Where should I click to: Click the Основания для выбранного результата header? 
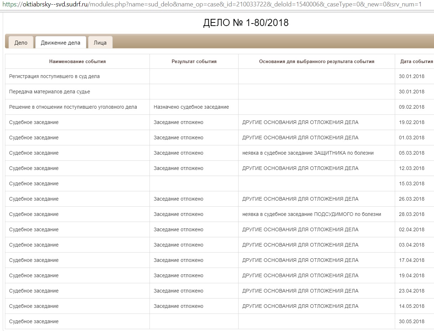tap(316, 61)
